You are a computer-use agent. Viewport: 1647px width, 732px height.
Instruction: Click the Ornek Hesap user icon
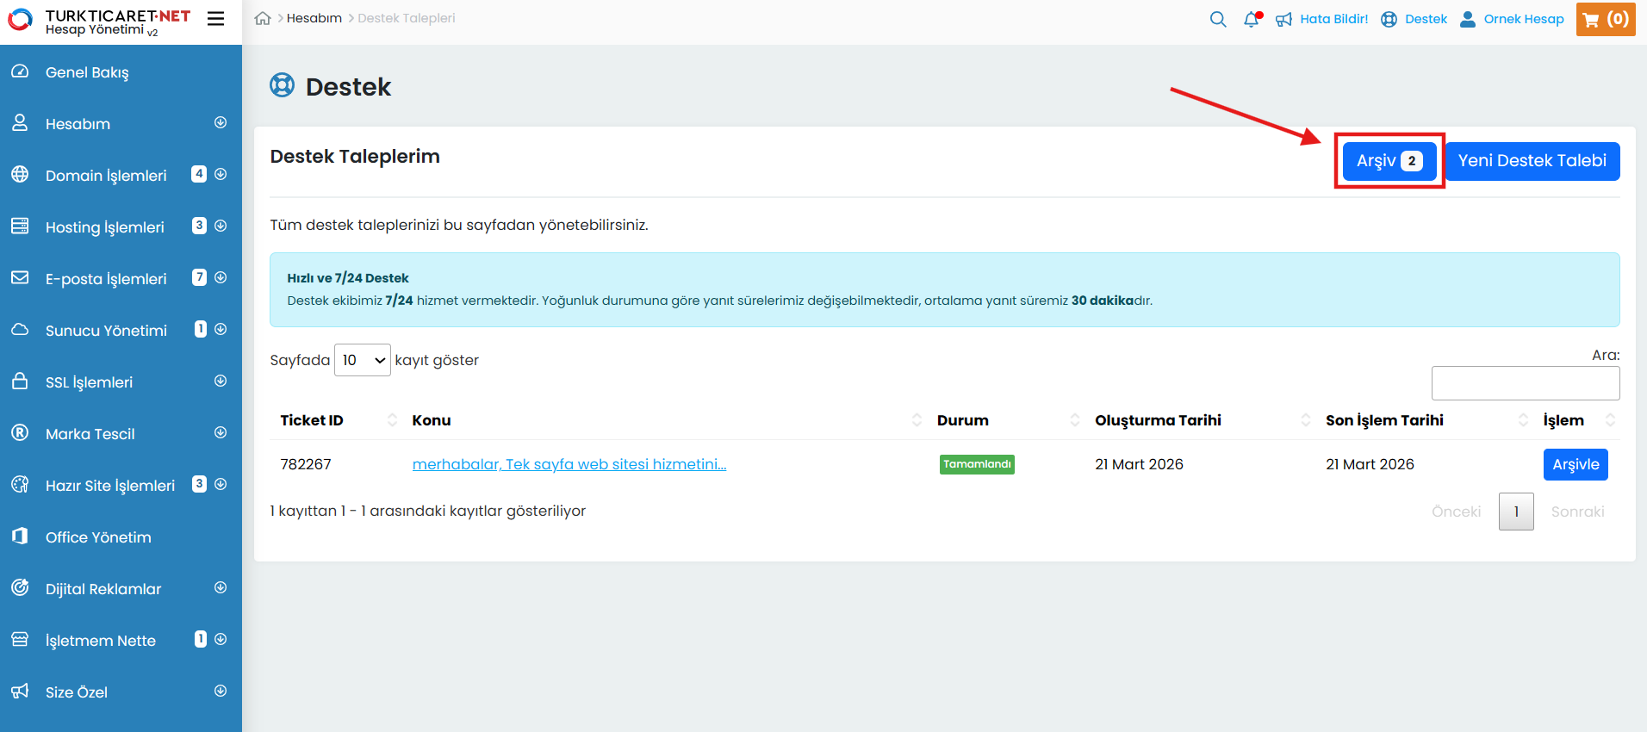click(x=1468, y=19)
